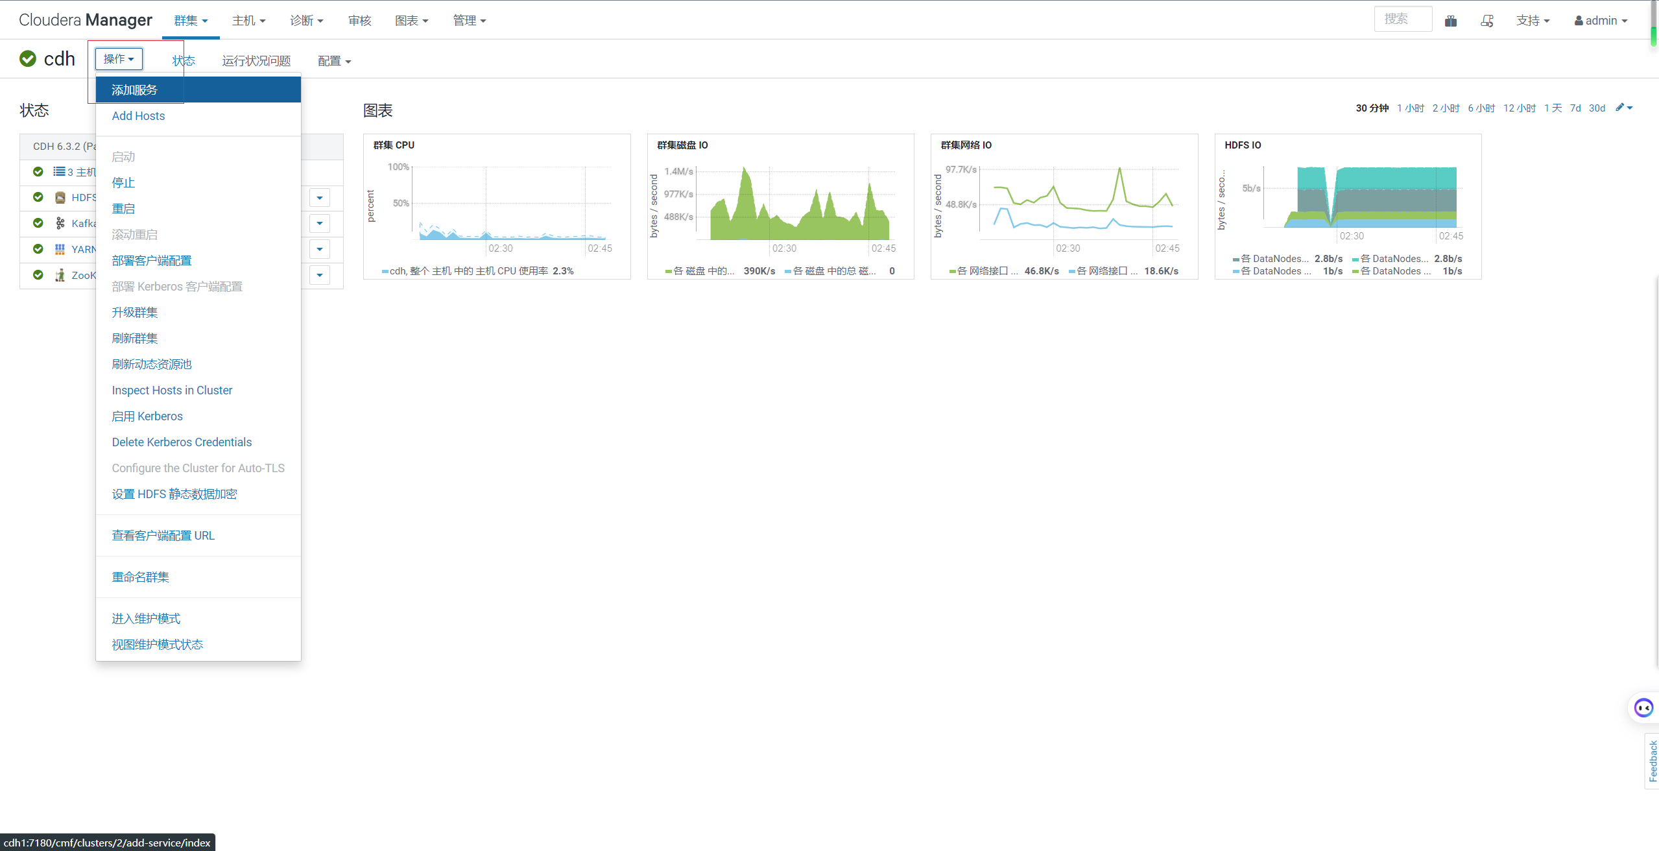Click the HDFS service icon
Image resolution: width=1659 pixels, height=851 pixels.
[60, 198]
